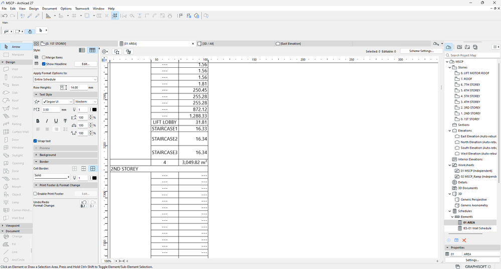Click the LIFT LOBBY cell in schedule

click(x=164, y=122)
